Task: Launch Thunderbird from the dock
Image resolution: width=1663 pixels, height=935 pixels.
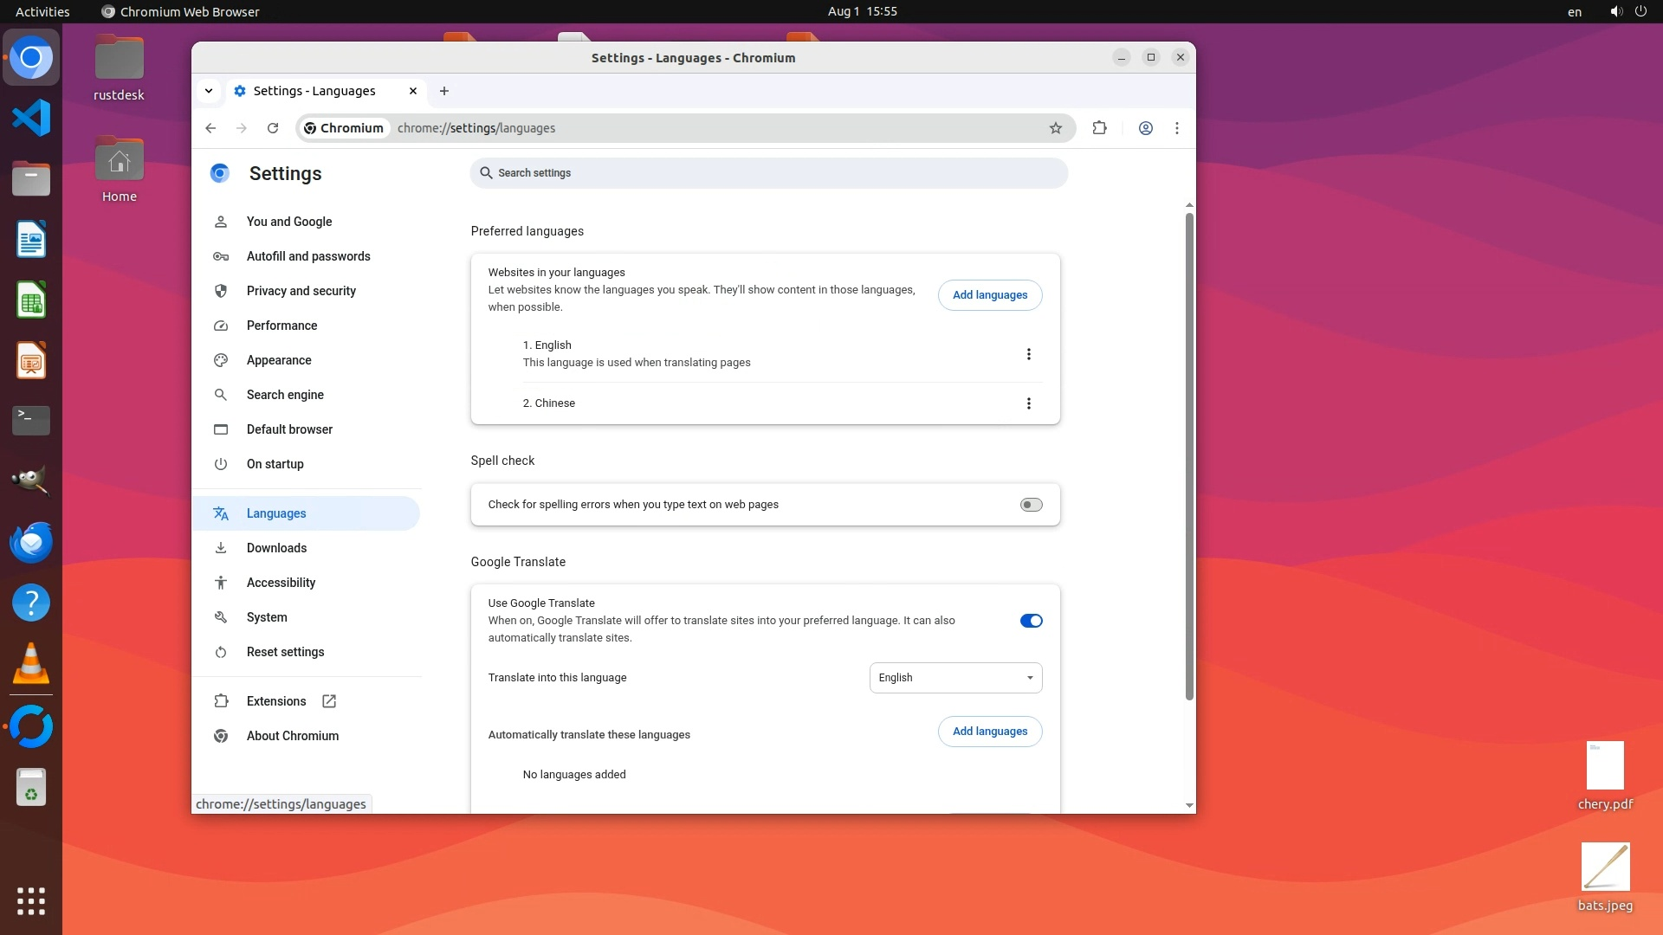Action: [31, 543]
